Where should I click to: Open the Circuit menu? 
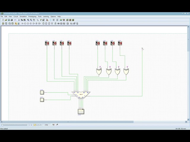[16, 17]
